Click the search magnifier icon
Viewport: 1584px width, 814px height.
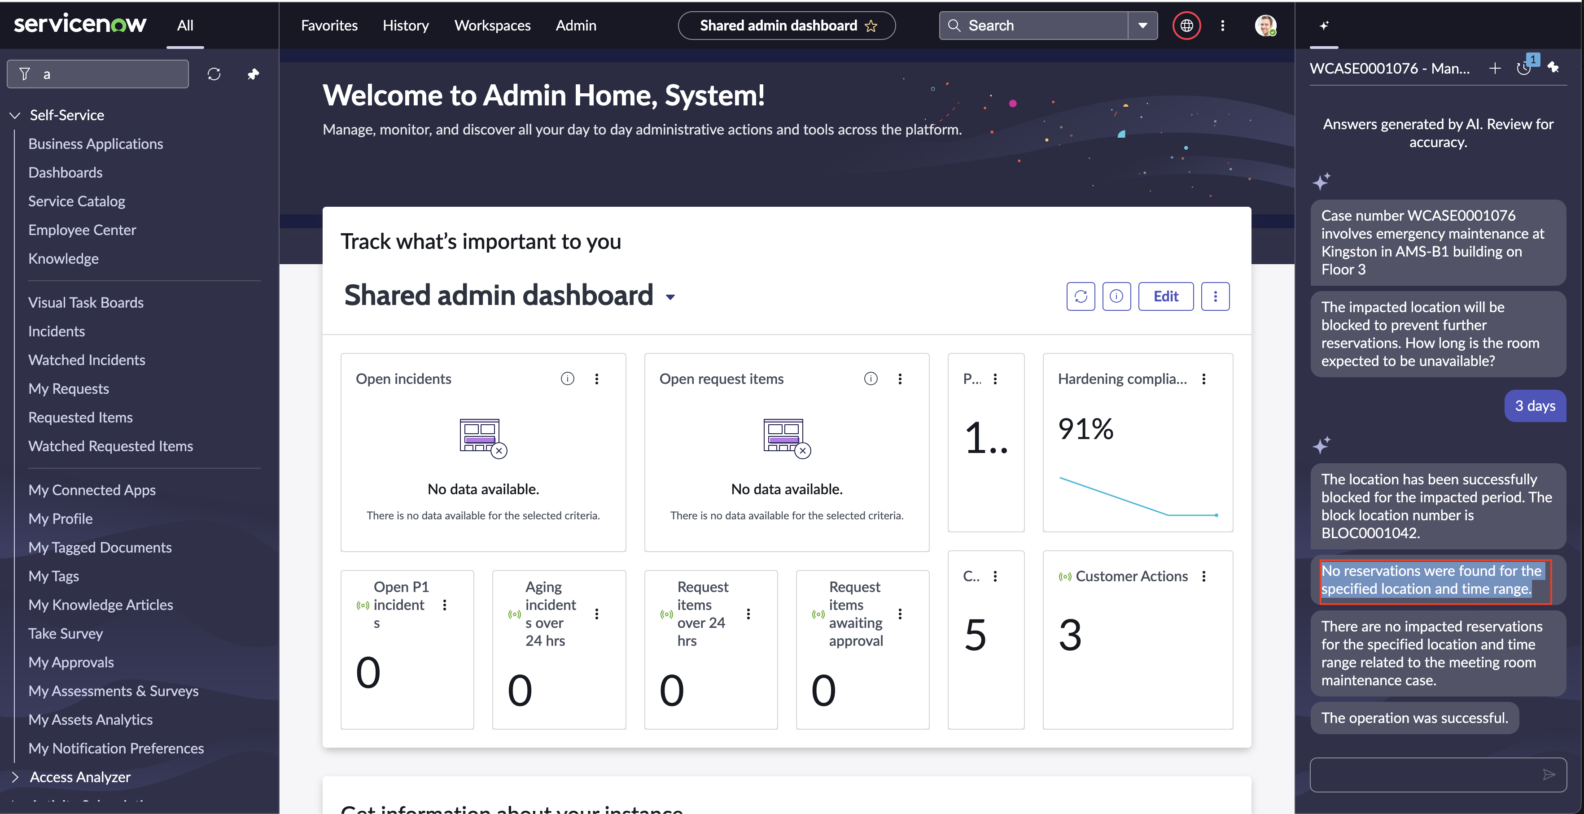(x=954, y=25)
